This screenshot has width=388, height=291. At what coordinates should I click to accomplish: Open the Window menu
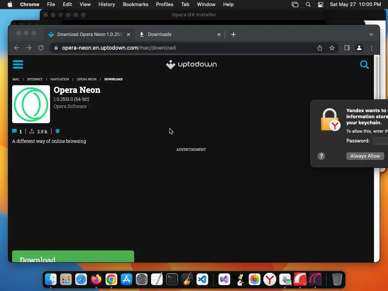206,5
